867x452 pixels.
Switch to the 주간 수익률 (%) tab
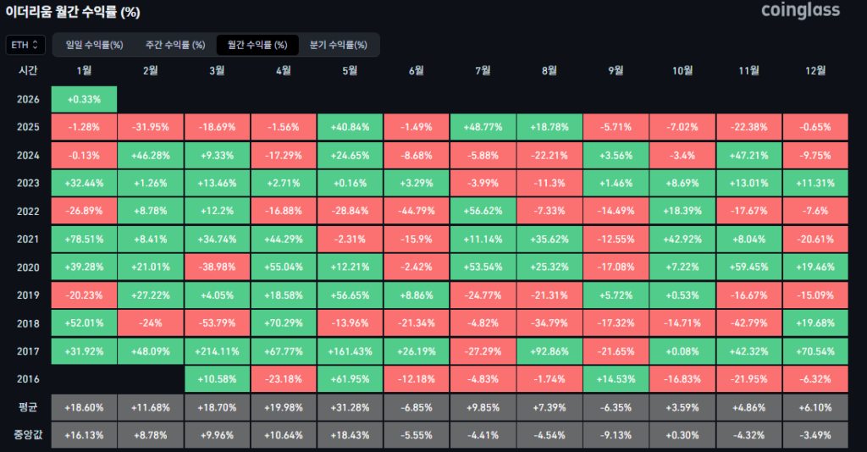tap(175, 45)
